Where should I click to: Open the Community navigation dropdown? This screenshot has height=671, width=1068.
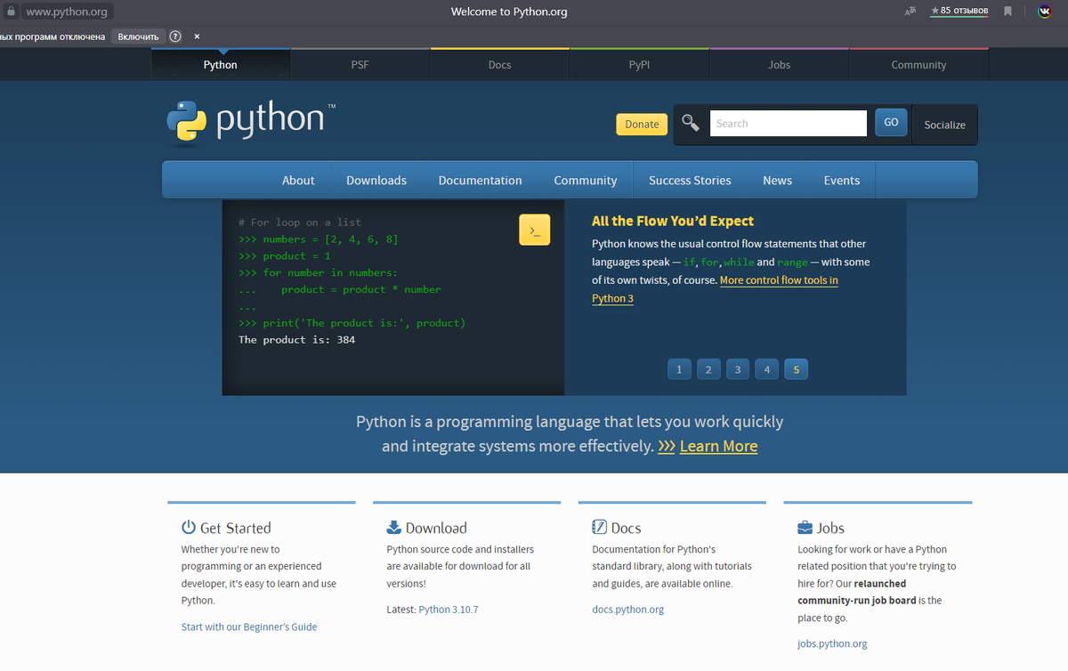(585, 180)
